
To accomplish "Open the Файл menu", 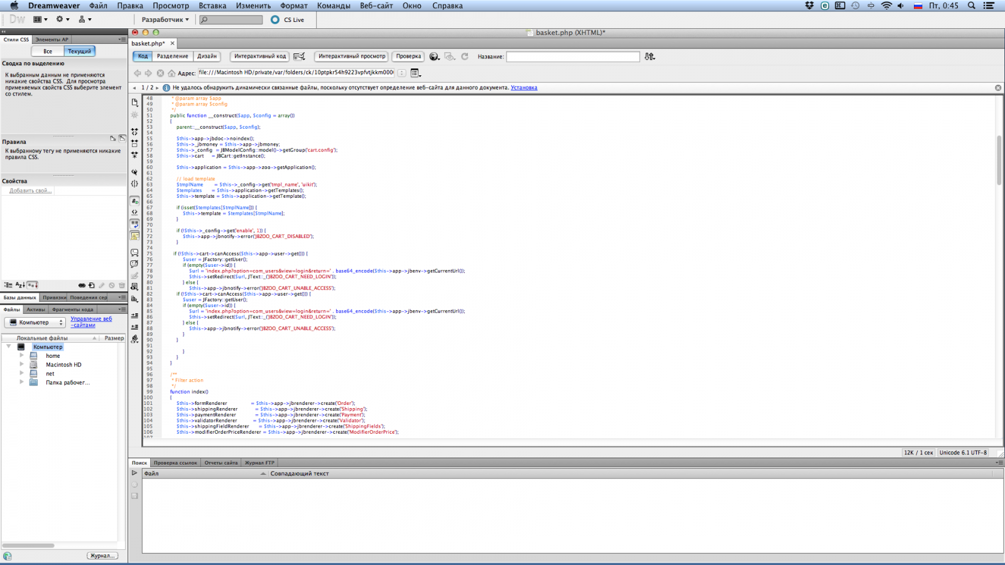I will [x=98, y=6].
